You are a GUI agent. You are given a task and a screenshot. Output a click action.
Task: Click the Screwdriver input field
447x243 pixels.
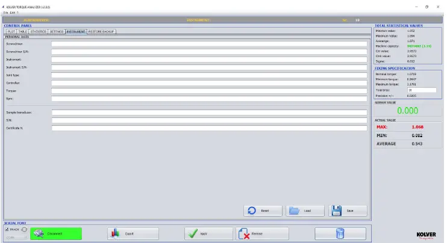[209, 44]
